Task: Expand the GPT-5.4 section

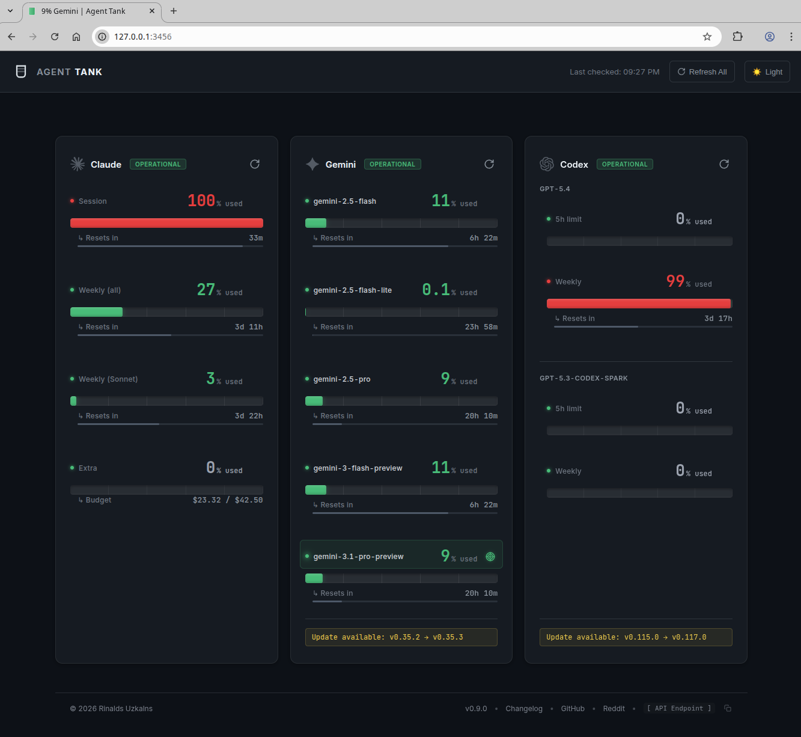Action: 555,188
